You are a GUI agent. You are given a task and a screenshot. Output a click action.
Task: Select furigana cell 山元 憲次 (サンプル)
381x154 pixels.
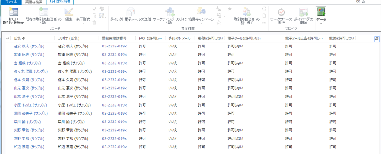point(73,88)
